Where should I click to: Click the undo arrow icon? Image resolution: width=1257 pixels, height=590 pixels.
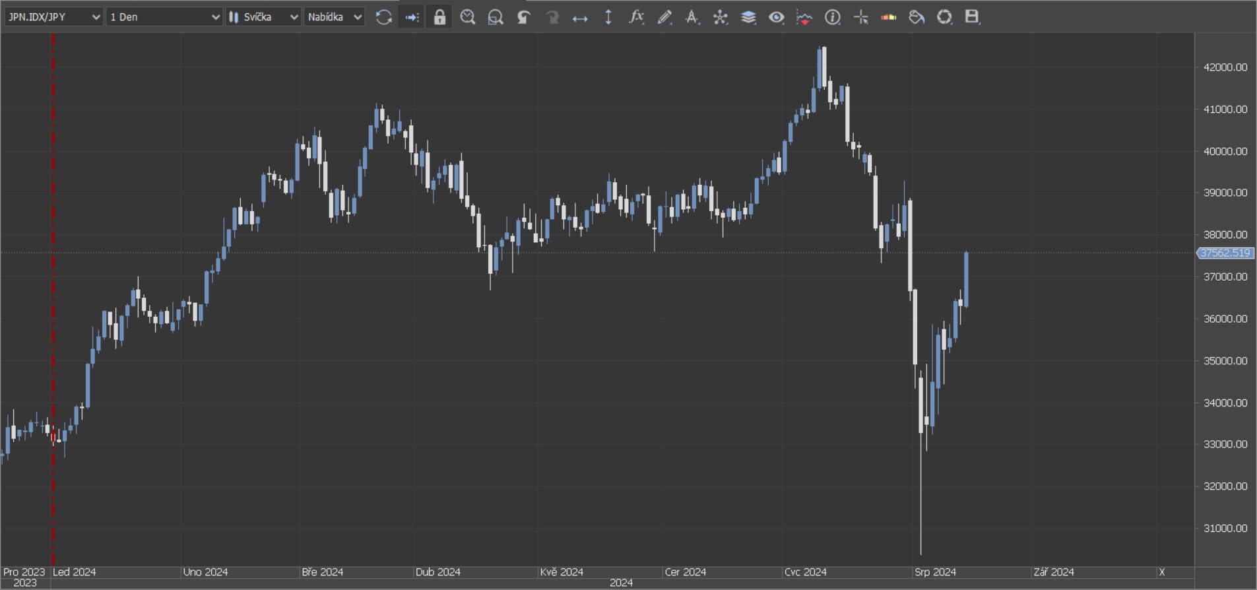524,17
